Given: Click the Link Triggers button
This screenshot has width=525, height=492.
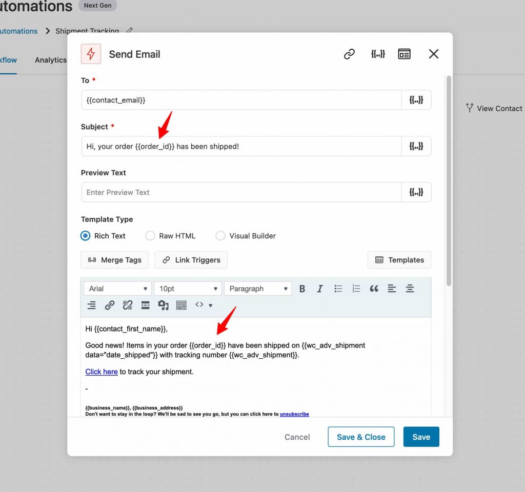Looking at the screenshot, I should pyautogui.click(x=191, y=260).
